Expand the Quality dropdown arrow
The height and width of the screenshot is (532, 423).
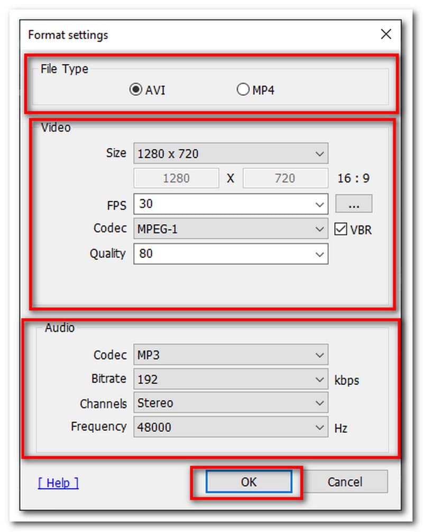pyautogui.click(x=319, y=254)
